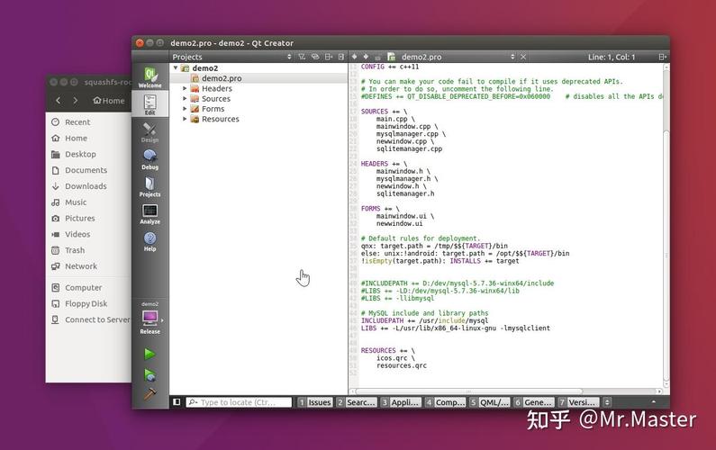Viewport: 716px width, 450px height.
Task: Toggle the left sidebar visibility
Action: (x=177, y=402)
